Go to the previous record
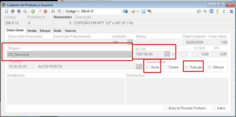The width and height of the screenshot is (236, 117). click(13, 11)
